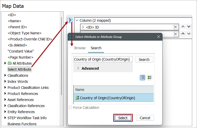The width and height of the screenshot is (197, 128).
Task: Close the Select Attribute dialog
Action: pyautogui.click(x=159, y=37)
